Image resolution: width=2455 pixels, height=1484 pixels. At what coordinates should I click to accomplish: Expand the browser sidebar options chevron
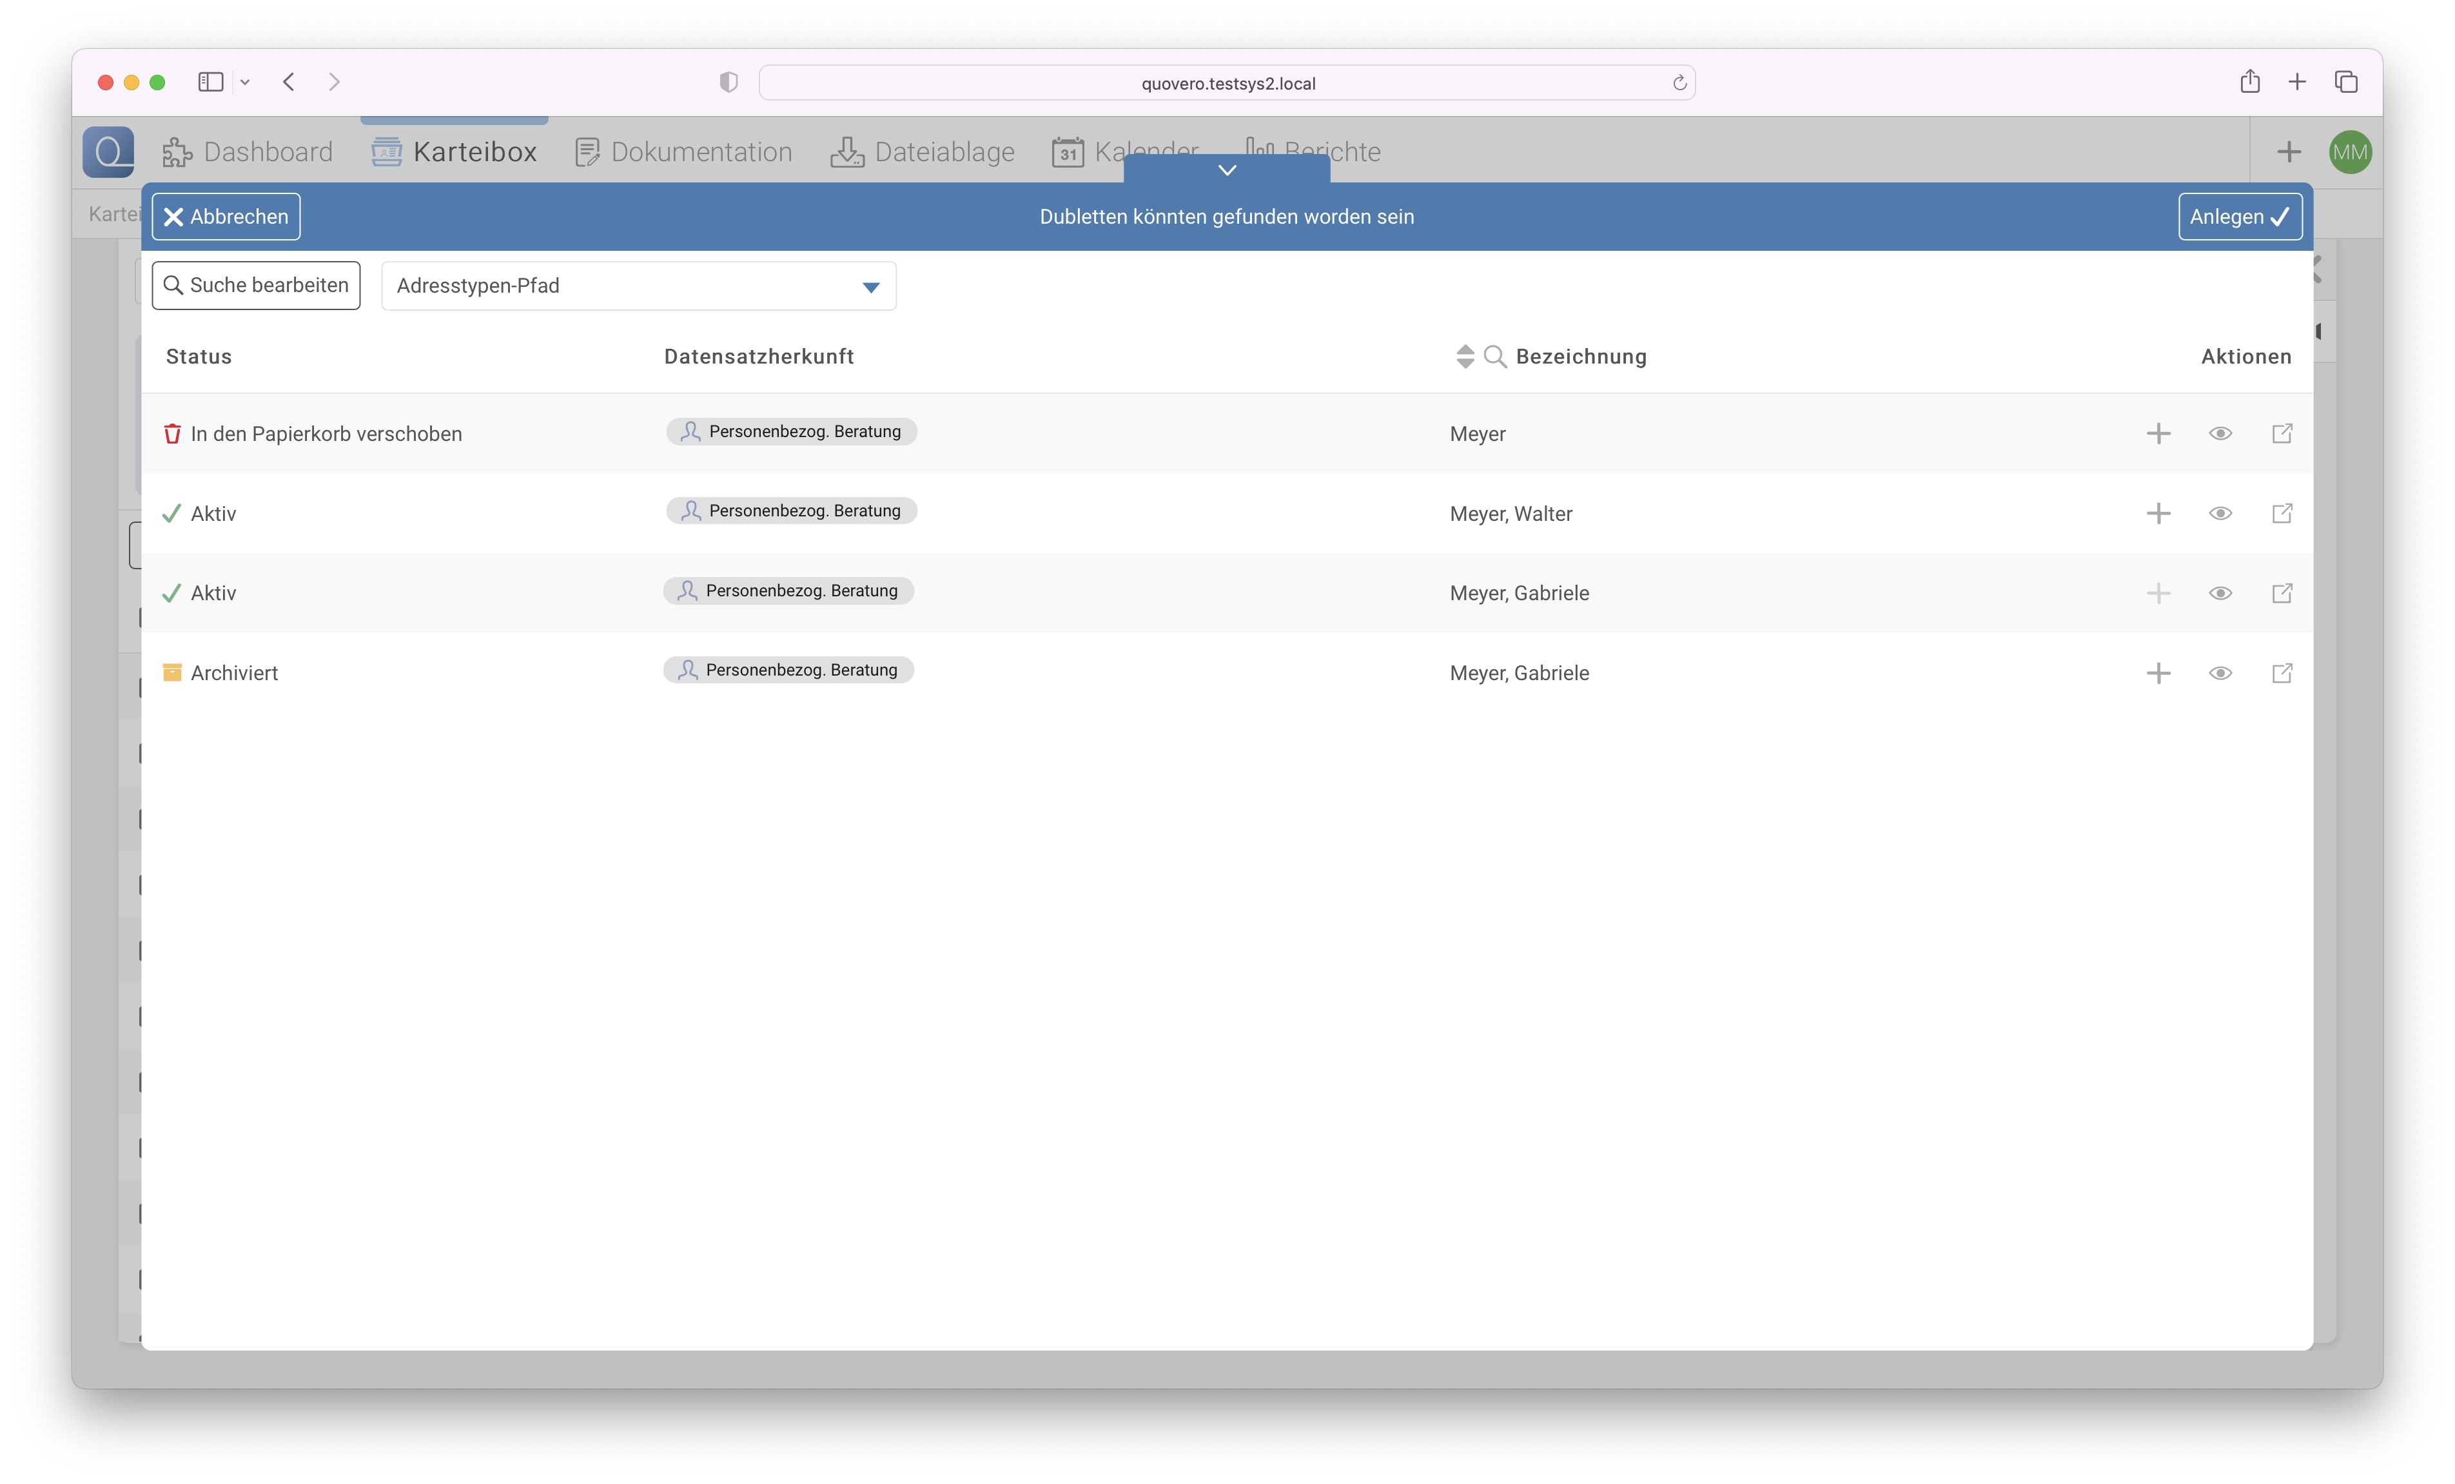(x=245, y=83)
